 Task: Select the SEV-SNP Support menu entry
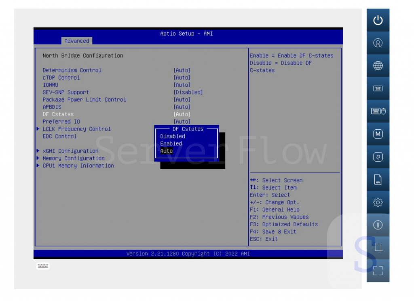[x=65, y=92]
